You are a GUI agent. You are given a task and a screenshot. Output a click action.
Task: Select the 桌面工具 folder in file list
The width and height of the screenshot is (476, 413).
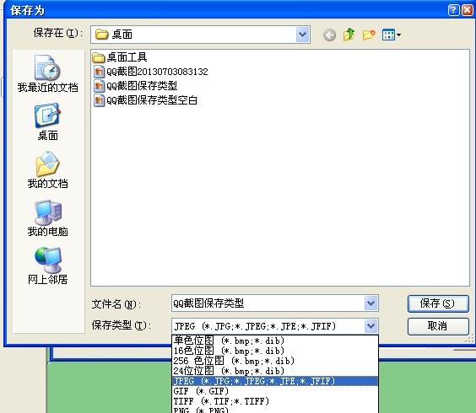tap(120, 57)
